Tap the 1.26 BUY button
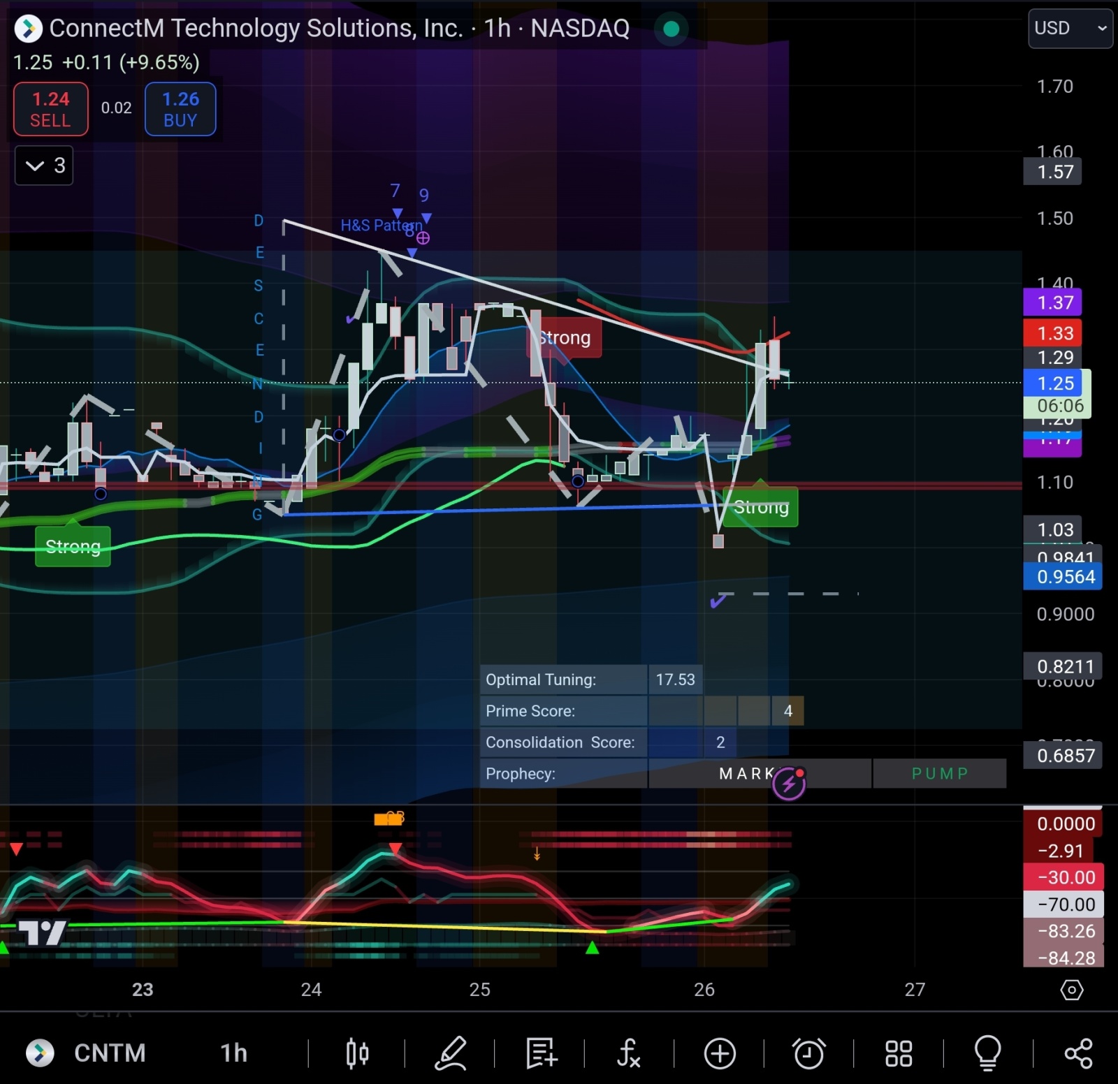Viewport: 1118px width, 1084px height. pyautogui.click(x=180, y=109)
